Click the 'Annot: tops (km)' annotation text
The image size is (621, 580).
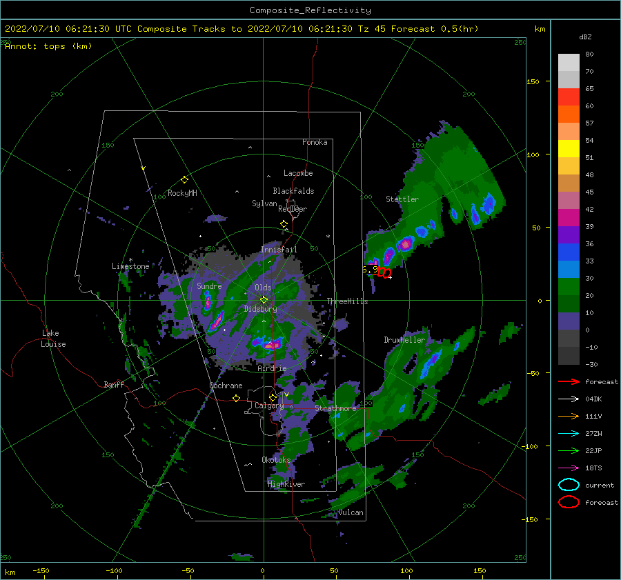pyautogui.click(x=48, y=46)
